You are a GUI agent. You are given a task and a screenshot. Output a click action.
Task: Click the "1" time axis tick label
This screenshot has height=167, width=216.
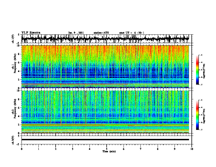38,149
